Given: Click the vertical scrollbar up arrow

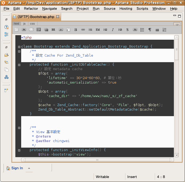Looking at the screenshot, I should pos(177,37).
